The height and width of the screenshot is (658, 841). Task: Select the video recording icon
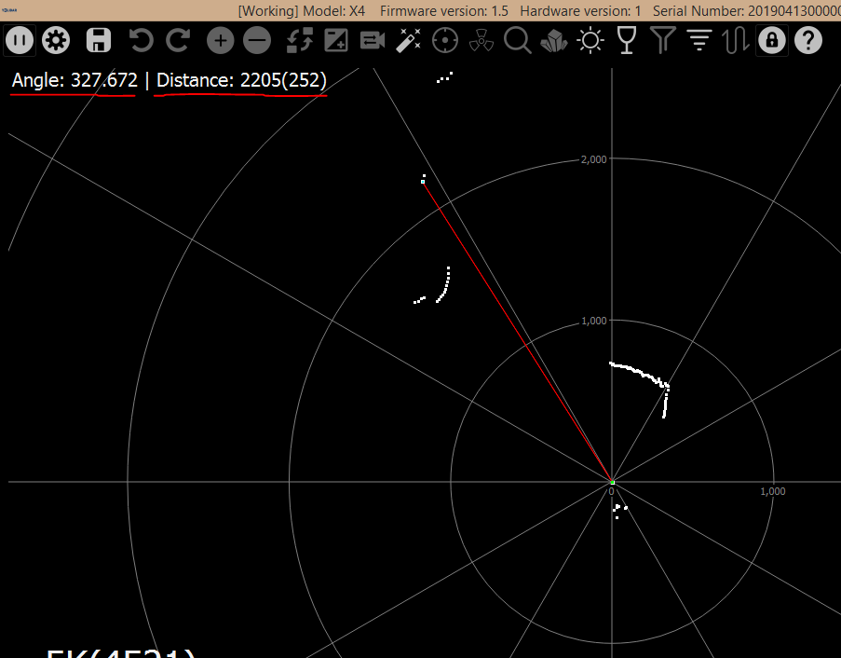coord(372,40)
